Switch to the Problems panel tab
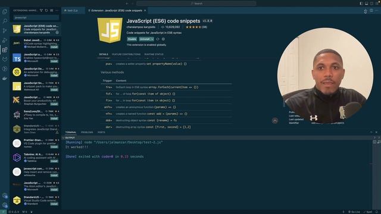This screenshot has width=381, height=214. [87, 132]
